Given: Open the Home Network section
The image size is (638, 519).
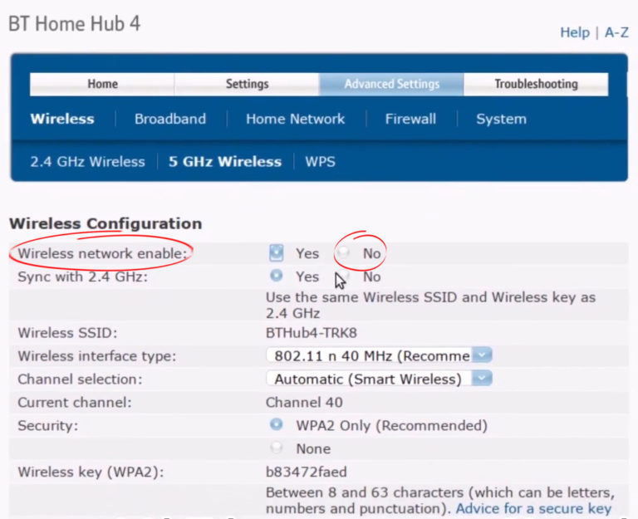Looking at the screenshot, I should click(295, 119).
